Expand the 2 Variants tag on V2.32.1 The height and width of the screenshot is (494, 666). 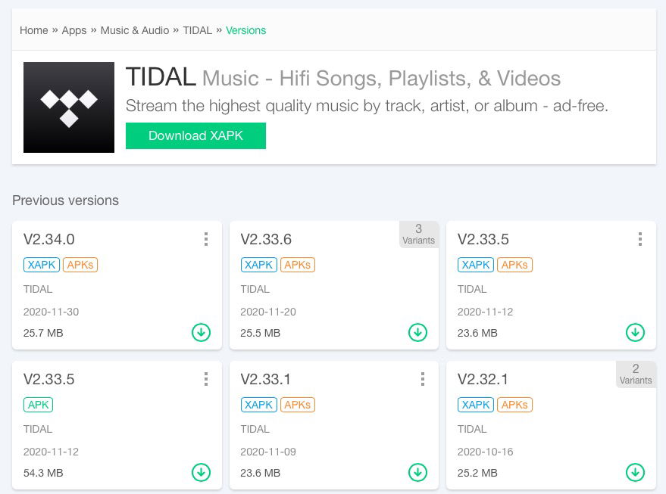click(x=636, y=374)
